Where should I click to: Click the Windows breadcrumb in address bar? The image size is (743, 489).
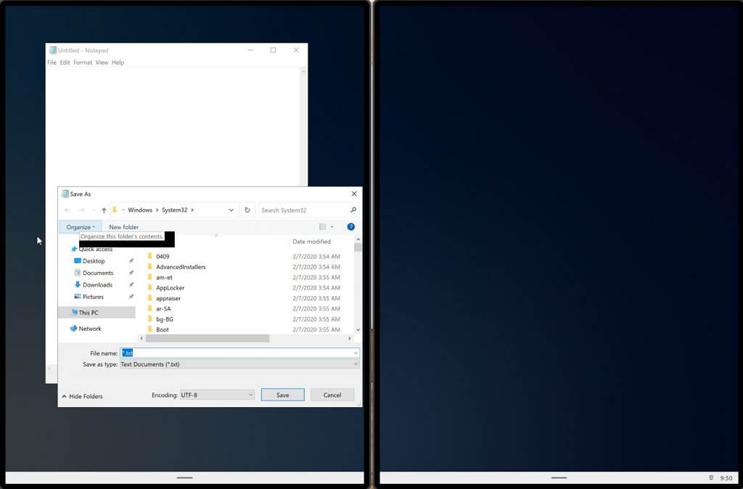pos(140,210)
